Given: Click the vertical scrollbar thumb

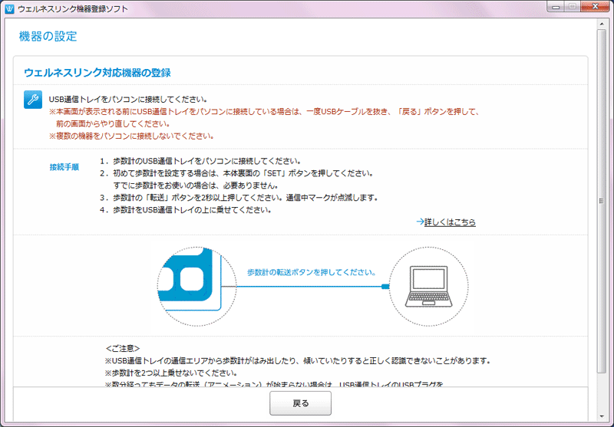Looking at the screenshot, I should [602, 201].
